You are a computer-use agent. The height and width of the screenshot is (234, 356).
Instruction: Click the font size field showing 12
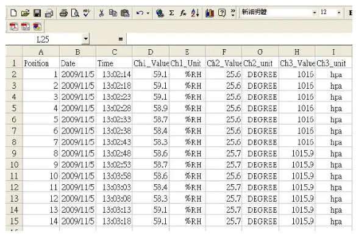click(328, 12)
